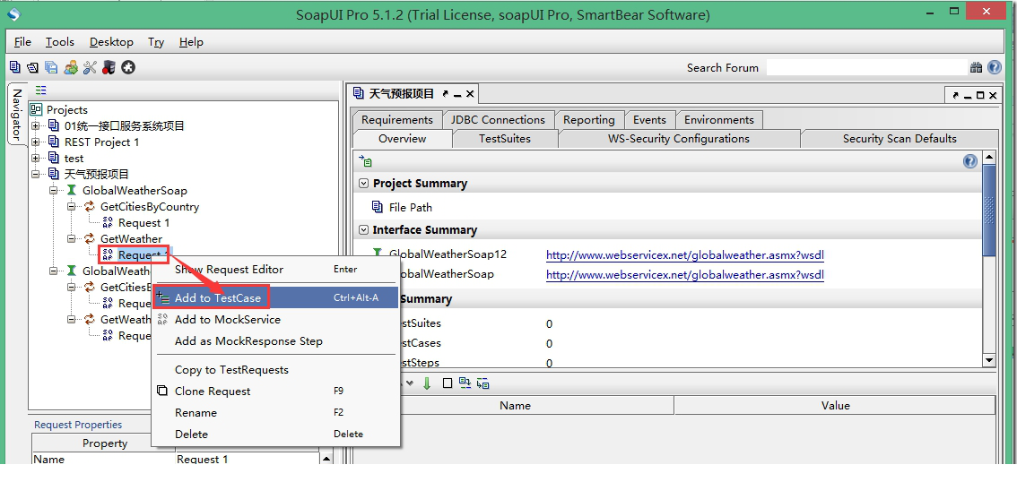This screenshot has width=1017, height=482.
Task: Click the green GlobalWeatherSoap interface icon
Action: 72,191
